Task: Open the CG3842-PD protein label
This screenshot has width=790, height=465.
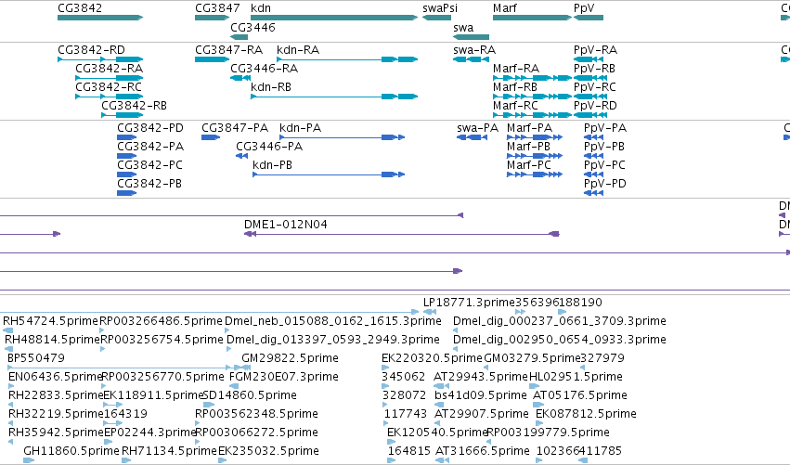Action: click(x=150, y=128)
